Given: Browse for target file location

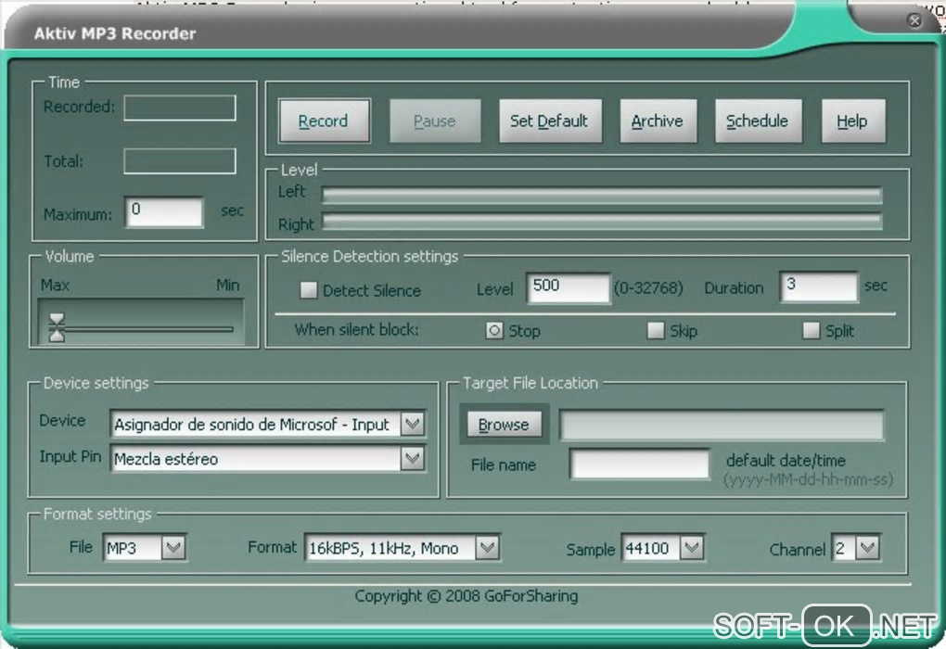Looking at the screenshot, I should (x=504, y=425).
